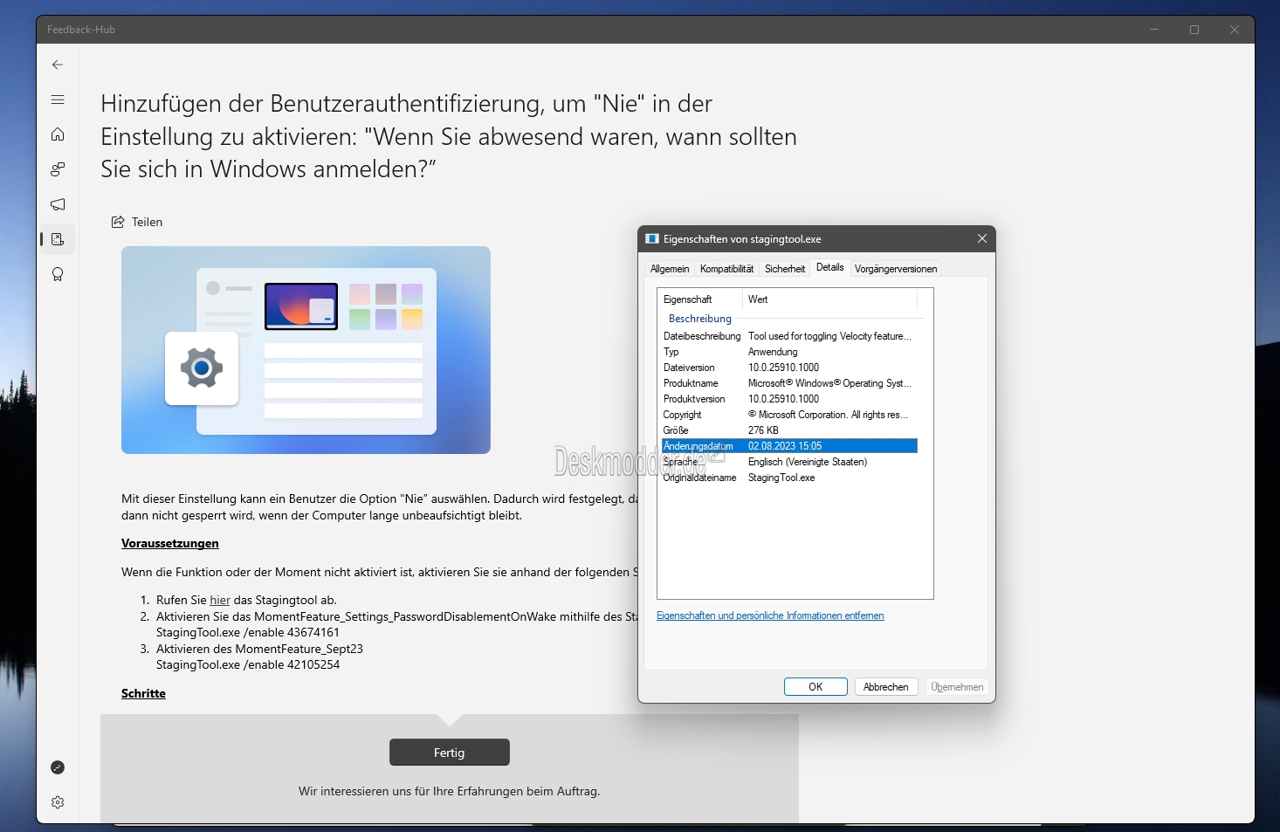The width and height of the screenshot is (1280, 832).
Task: Select the Produktversion row
Action: coord(789,399)
